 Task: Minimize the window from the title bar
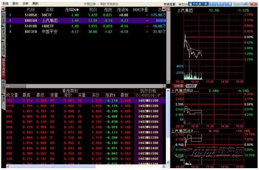click(x=237, y=4)
